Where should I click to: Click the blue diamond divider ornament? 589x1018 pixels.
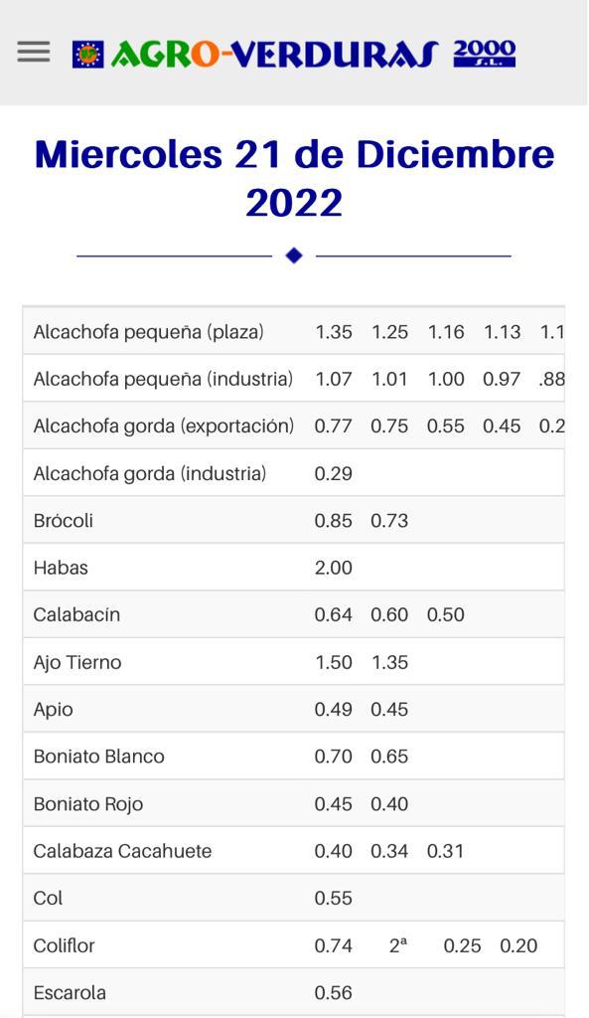pos(294,255)
